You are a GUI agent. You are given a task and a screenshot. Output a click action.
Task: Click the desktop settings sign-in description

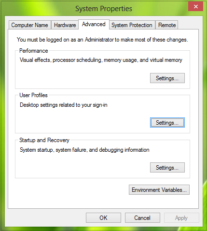[64, 105]
